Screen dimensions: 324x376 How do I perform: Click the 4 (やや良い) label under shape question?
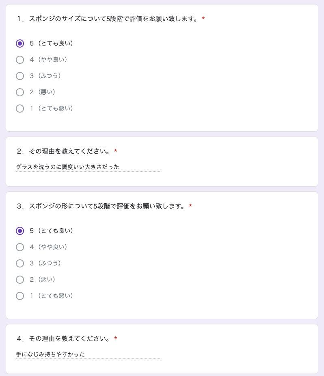point(48,247)
